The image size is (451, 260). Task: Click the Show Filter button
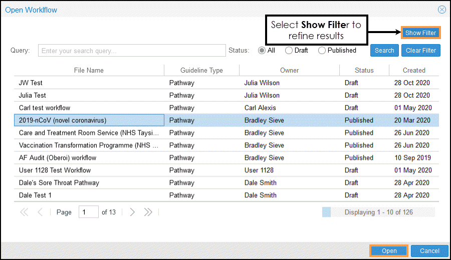pos(420,33)
